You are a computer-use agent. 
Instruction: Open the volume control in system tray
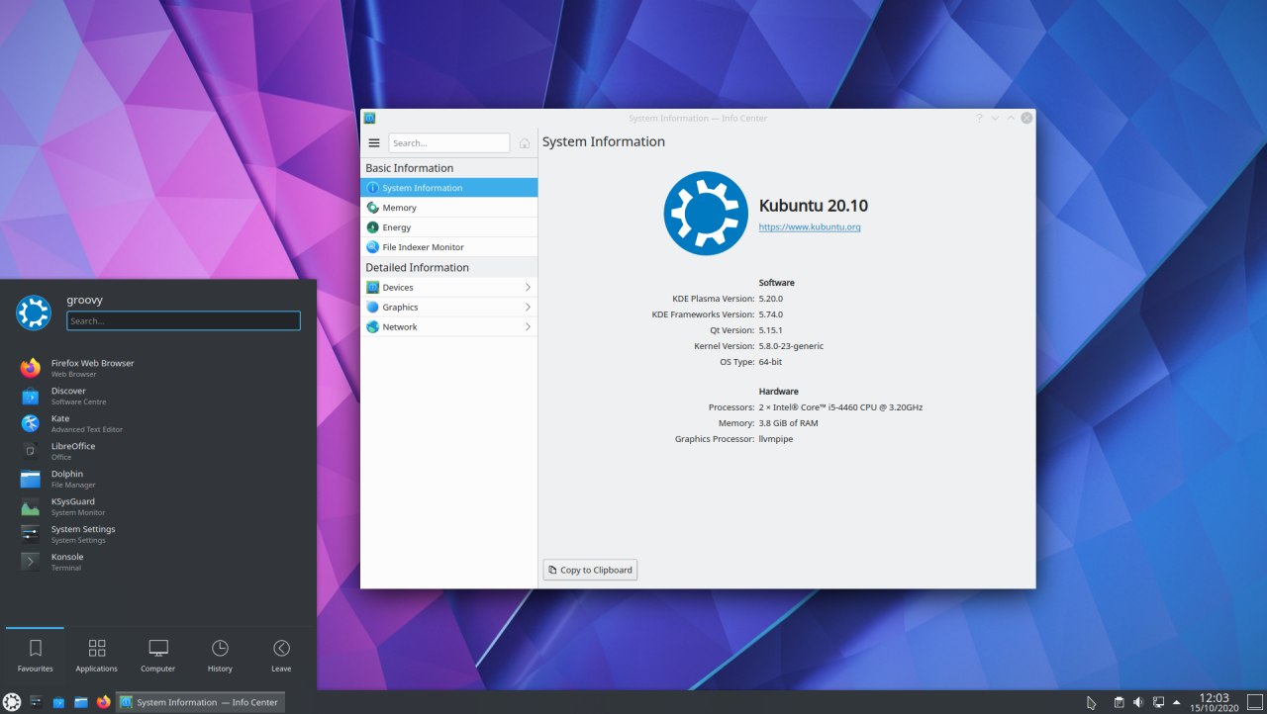(x=1138, y=702)
